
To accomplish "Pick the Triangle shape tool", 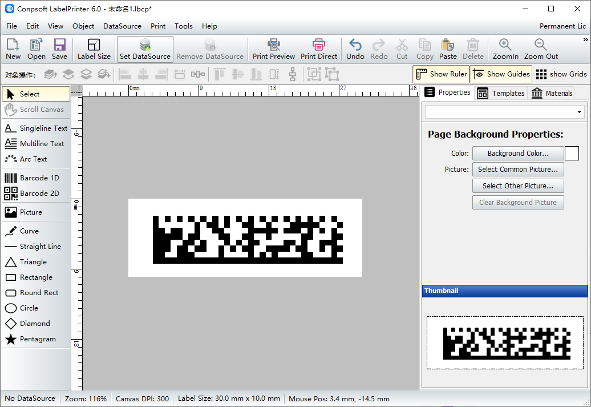I will click(x=36, y=262).
